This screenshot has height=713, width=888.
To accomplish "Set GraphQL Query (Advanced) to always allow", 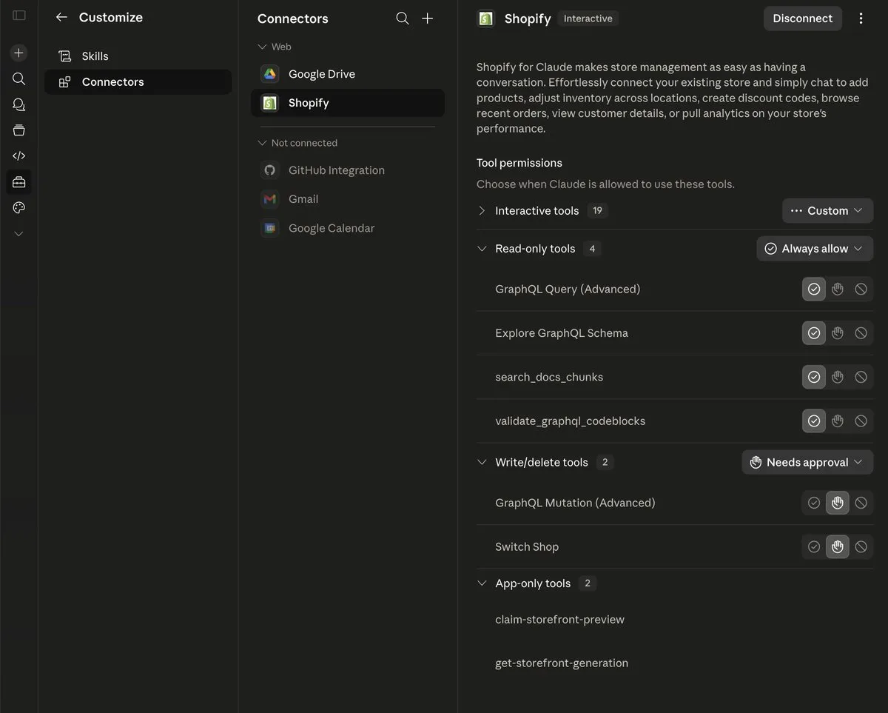I will click(814, 289).
